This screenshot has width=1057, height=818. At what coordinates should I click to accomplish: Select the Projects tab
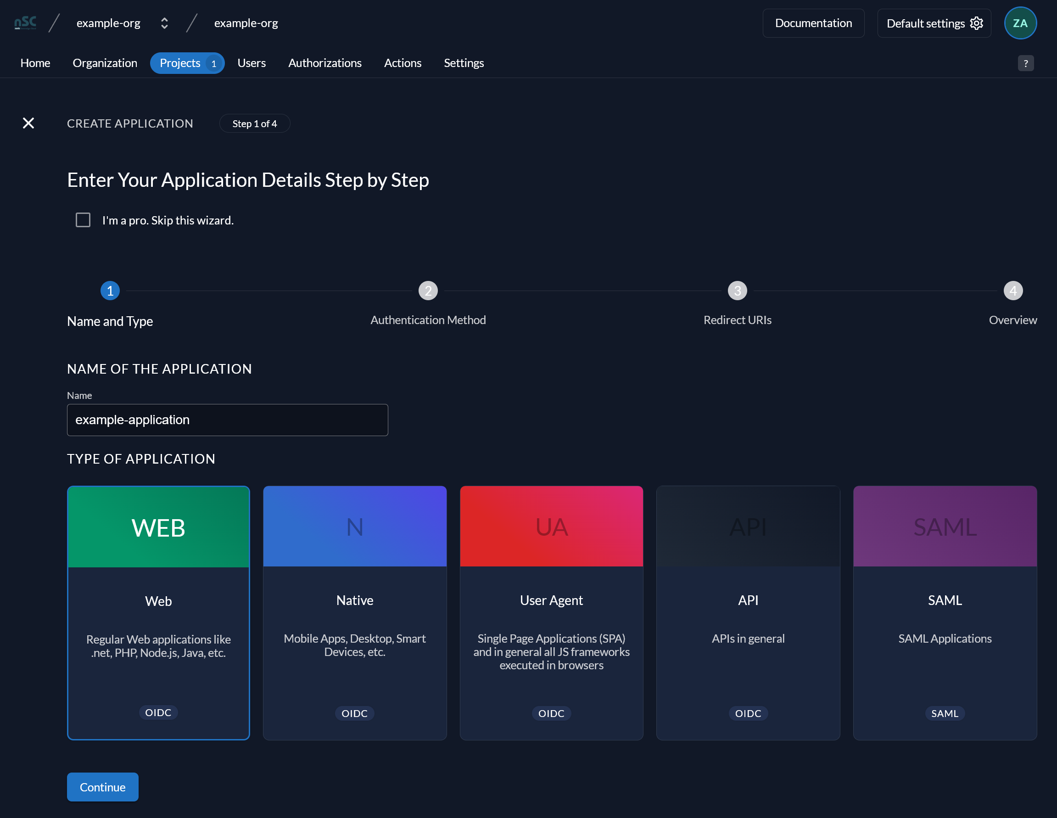pos(187,63)
